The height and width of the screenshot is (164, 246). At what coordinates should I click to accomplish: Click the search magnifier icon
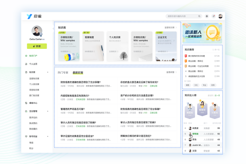199,16
